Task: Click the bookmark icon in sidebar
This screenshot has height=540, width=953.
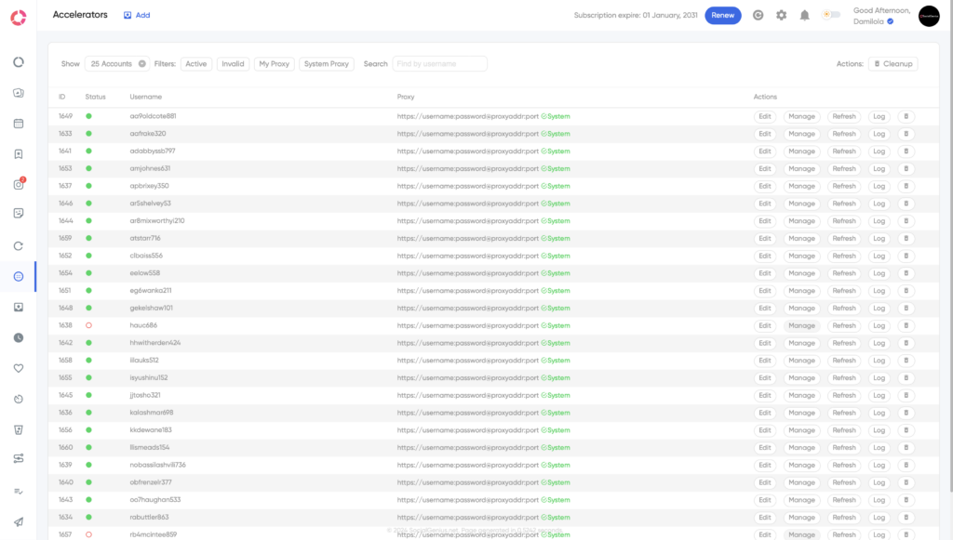Action: [x=18, y=154]
